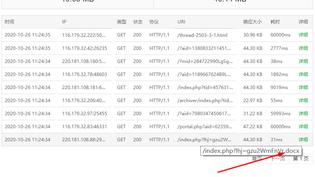This screenshot has width=315, height=177.
Task: Open details for the 31ms request
Action: click(303, 139)
